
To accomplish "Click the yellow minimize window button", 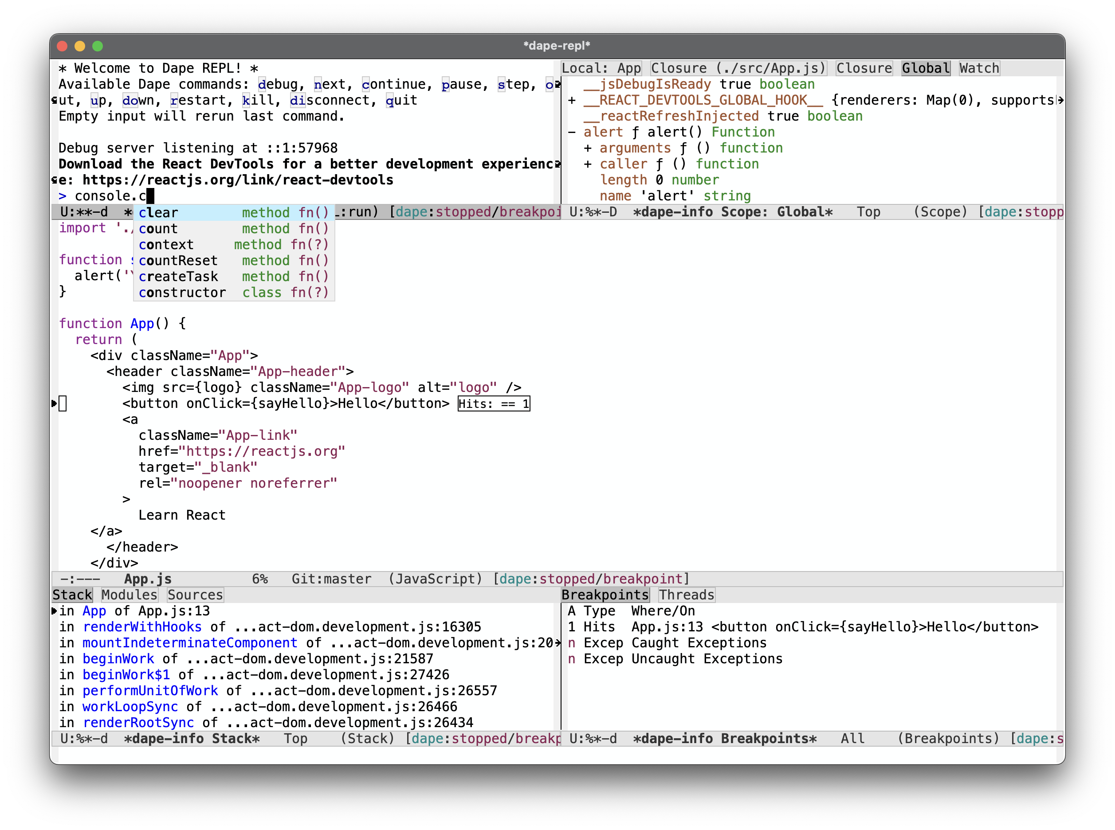I will (x=80, y=46).
